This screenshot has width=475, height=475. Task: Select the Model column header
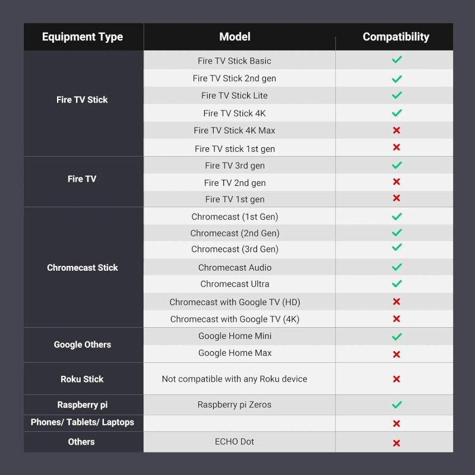tap(235, 37)
